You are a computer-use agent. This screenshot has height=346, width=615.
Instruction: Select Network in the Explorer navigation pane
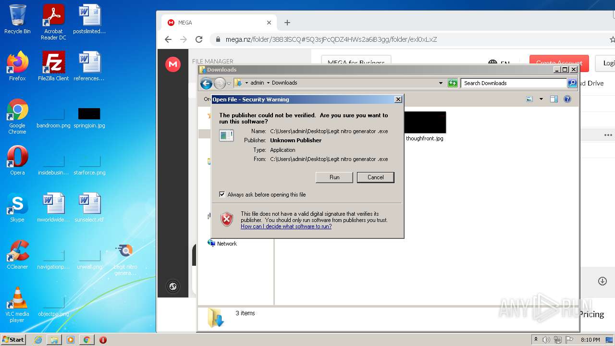point(227,244)
